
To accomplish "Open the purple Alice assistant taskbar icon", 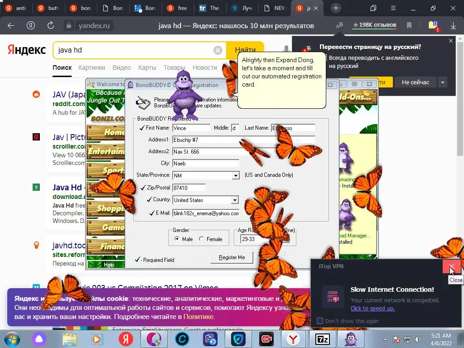I will 39,339.
